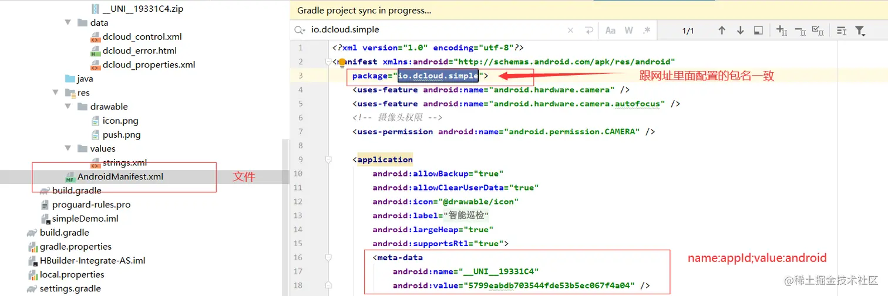The height and width of the screenshot is (296, 888).
Task: Open AndroidManifest.xml in project tree
Action: point(120,176)
